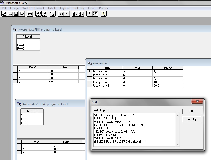Click cell 'b' in the Arkusz1$ query results

pyautogui.click(x=33, y=74)
